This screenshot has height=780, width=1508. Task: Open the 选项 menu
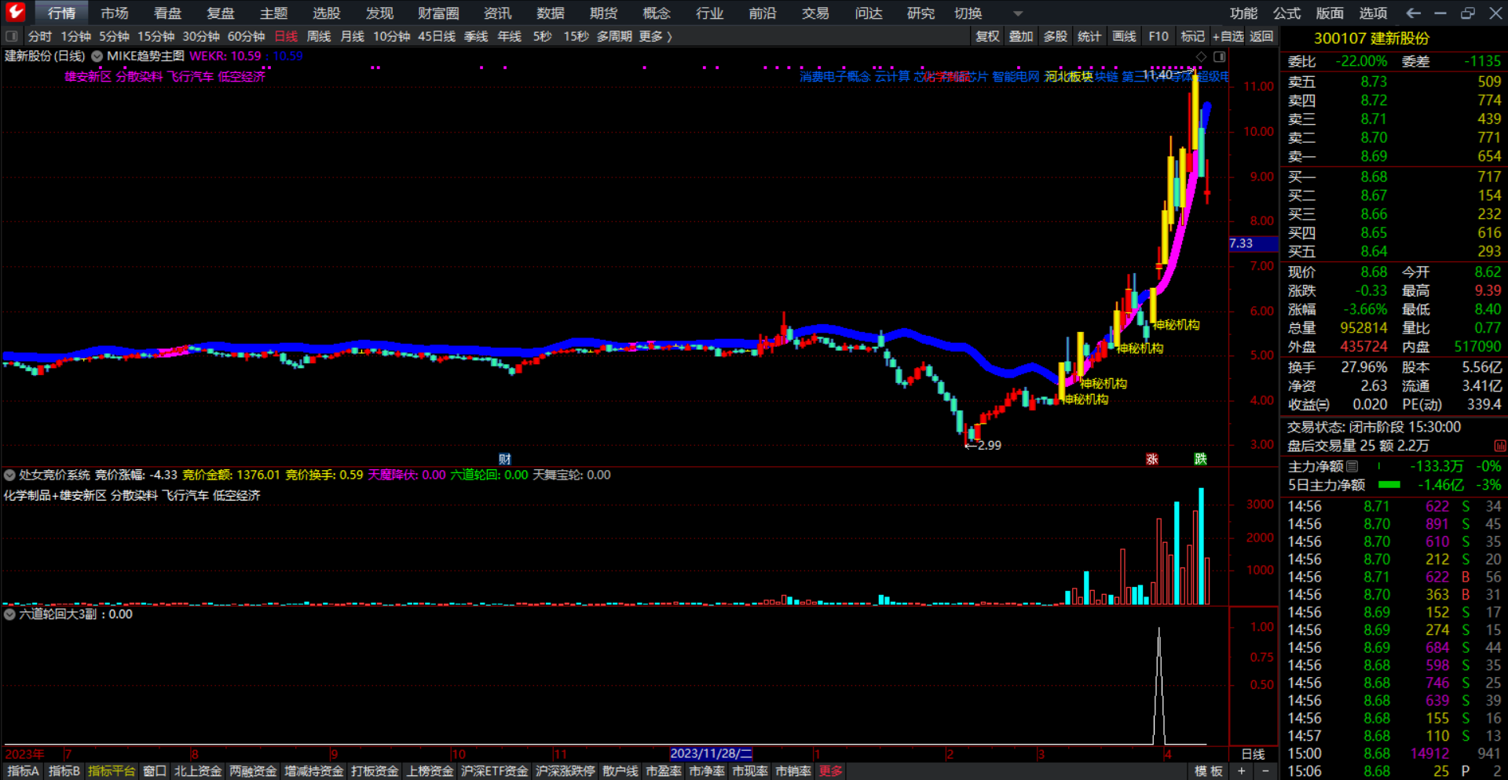pos(1373,13)
